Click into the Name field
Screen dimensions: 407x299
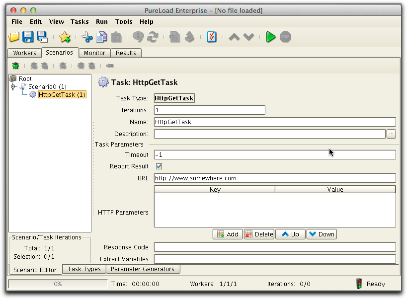[x=275, y=122]
